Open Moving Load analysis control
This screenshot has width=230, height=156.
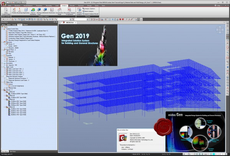(39, 11)
